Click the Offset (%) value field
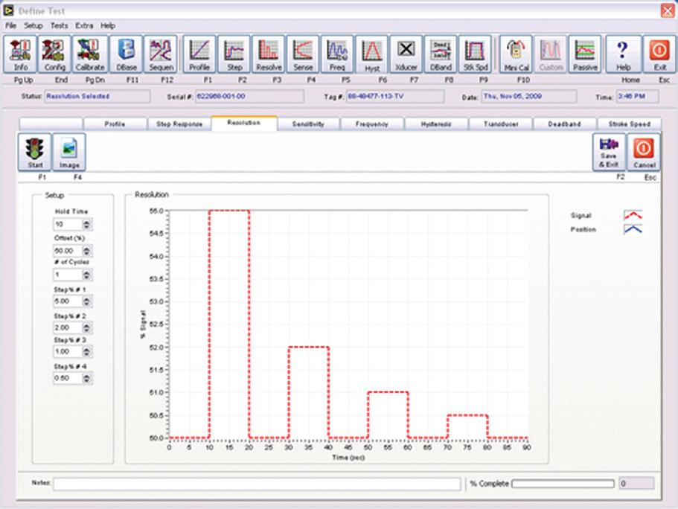The height and width of the screenshot is (509, 678). (x=68, y=251)
